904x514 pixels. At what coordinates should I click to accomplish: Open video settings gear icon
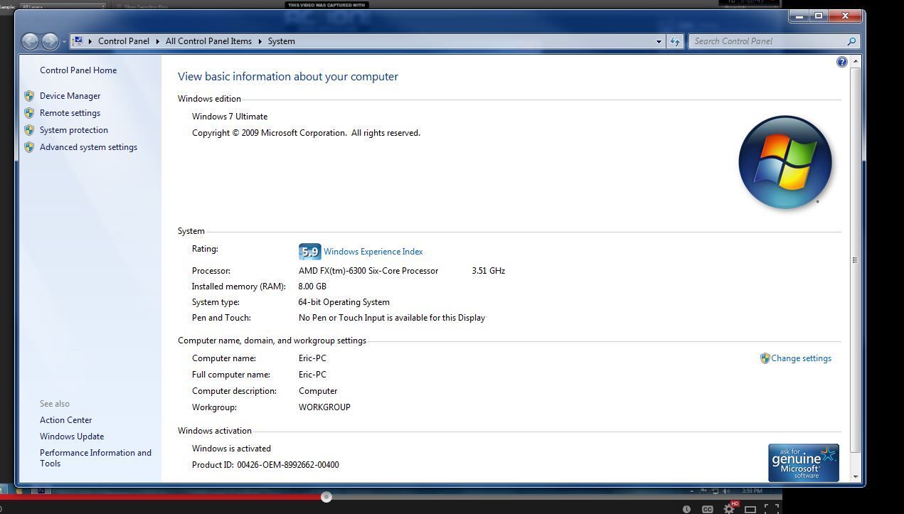pyautogui.click(x=729, y=509)
